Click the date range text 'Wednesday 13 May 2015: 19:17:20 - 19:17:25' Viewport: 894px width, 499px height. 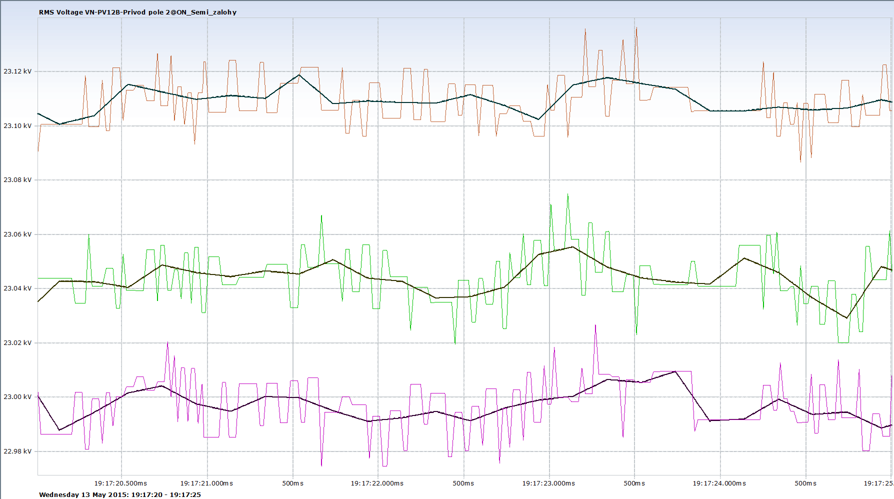(x=120, y=494)
